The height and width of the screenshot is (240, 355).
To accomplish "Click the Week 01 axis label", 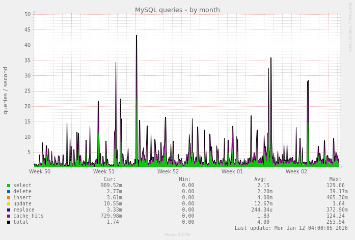I will click(232, 171).
